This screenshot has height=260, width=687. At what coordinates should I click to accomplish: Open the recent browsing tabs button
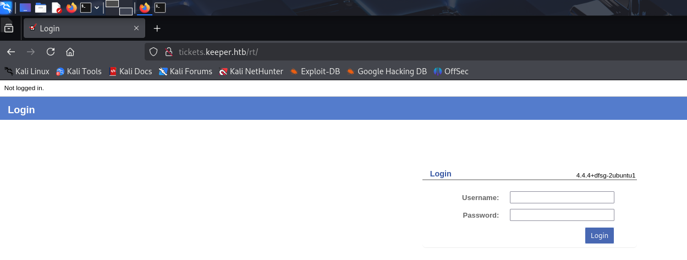tap(9, 28)
